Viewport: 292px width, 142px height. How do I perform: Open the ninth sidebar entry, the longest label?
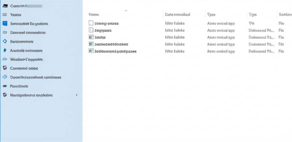click(36, 77)
